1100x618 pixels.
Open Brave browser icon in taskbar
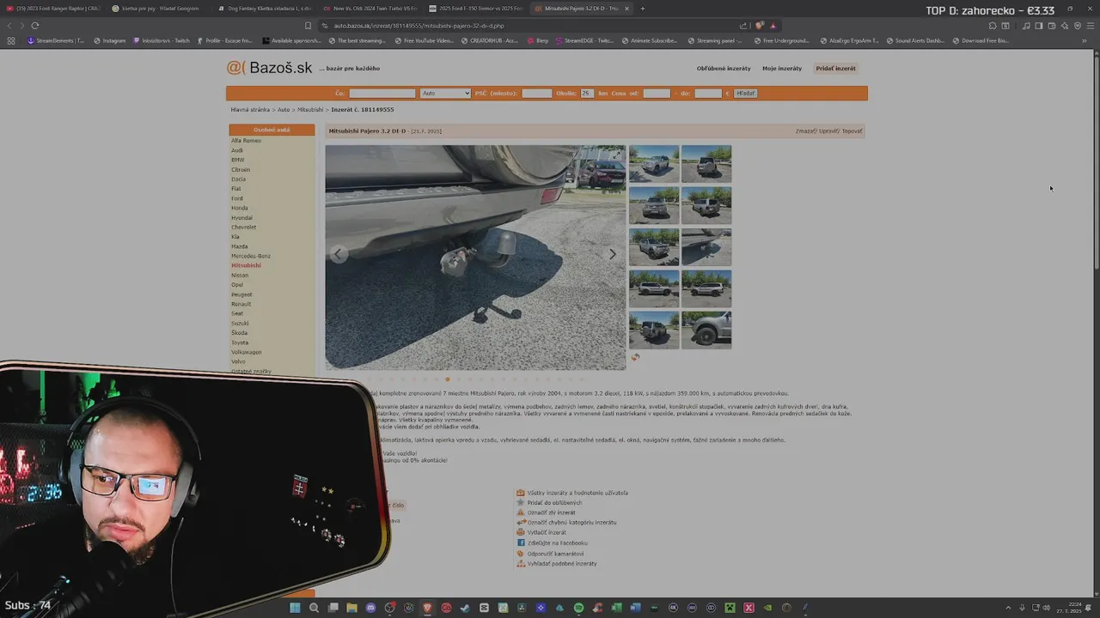pos(427,608)
